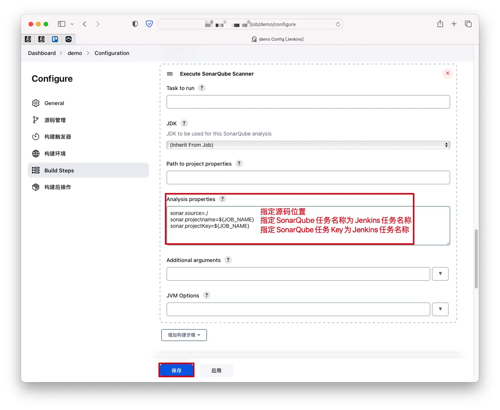The height and width of the screenshot is (410, 500).
Task: Focus the Task to run input
Action: [x=308, y=102]
